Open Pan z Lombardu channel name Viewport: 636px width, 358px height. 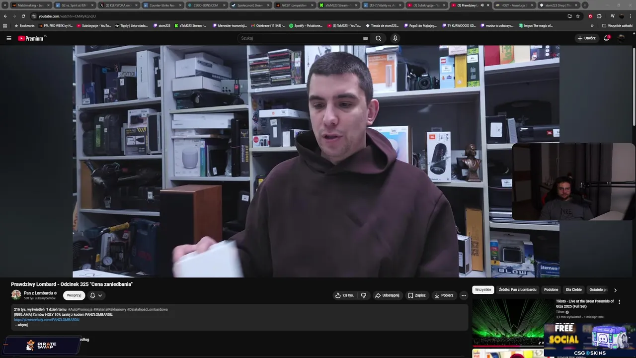click(38, 293)
